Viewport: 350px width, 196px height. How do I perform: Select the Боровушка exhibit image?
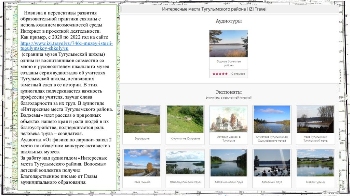point(142,119)
